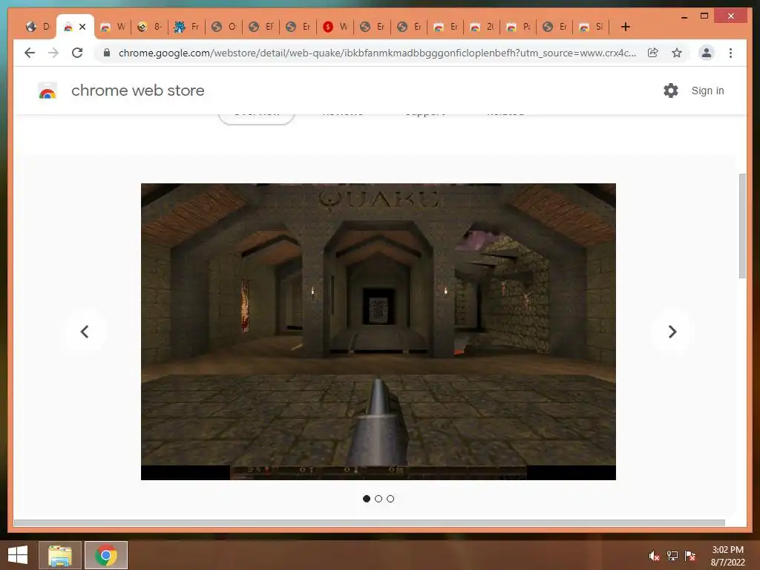This screenshot has width=760, height=570.
Task: Maximize the Chrome window
Action: click(704, 16)
